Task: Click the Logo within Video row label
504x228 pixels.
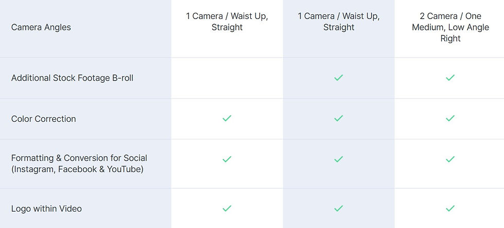Action: coord(46,208)
